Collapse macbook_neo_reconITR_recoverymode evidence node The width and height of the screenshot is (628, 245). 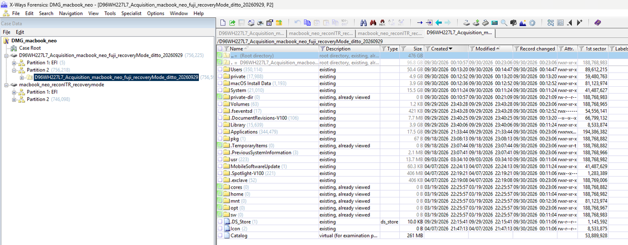point(6,85)
